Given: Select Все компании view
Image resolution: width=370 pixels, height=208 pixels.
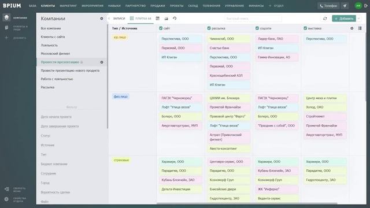Looking at the screenshot, I should (51, 28).
